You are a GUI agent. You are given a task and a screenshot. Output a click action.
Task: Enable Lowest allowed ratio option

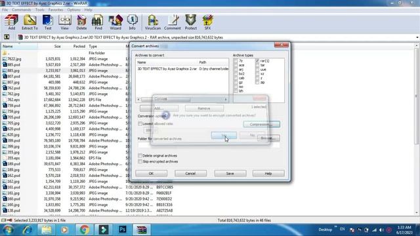point(140,124)
